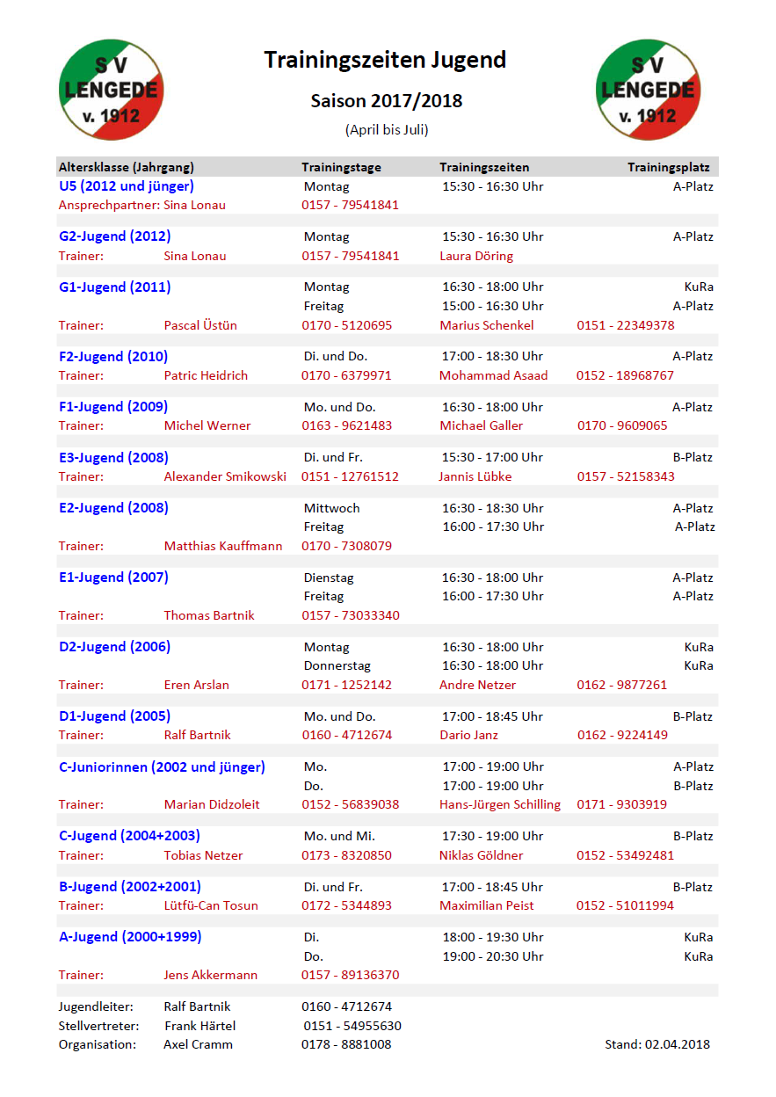The height and width of the screenshot is (1097, 776).
Task: Click the left SV Lengede logo
Action: click(x=112, y=90)
